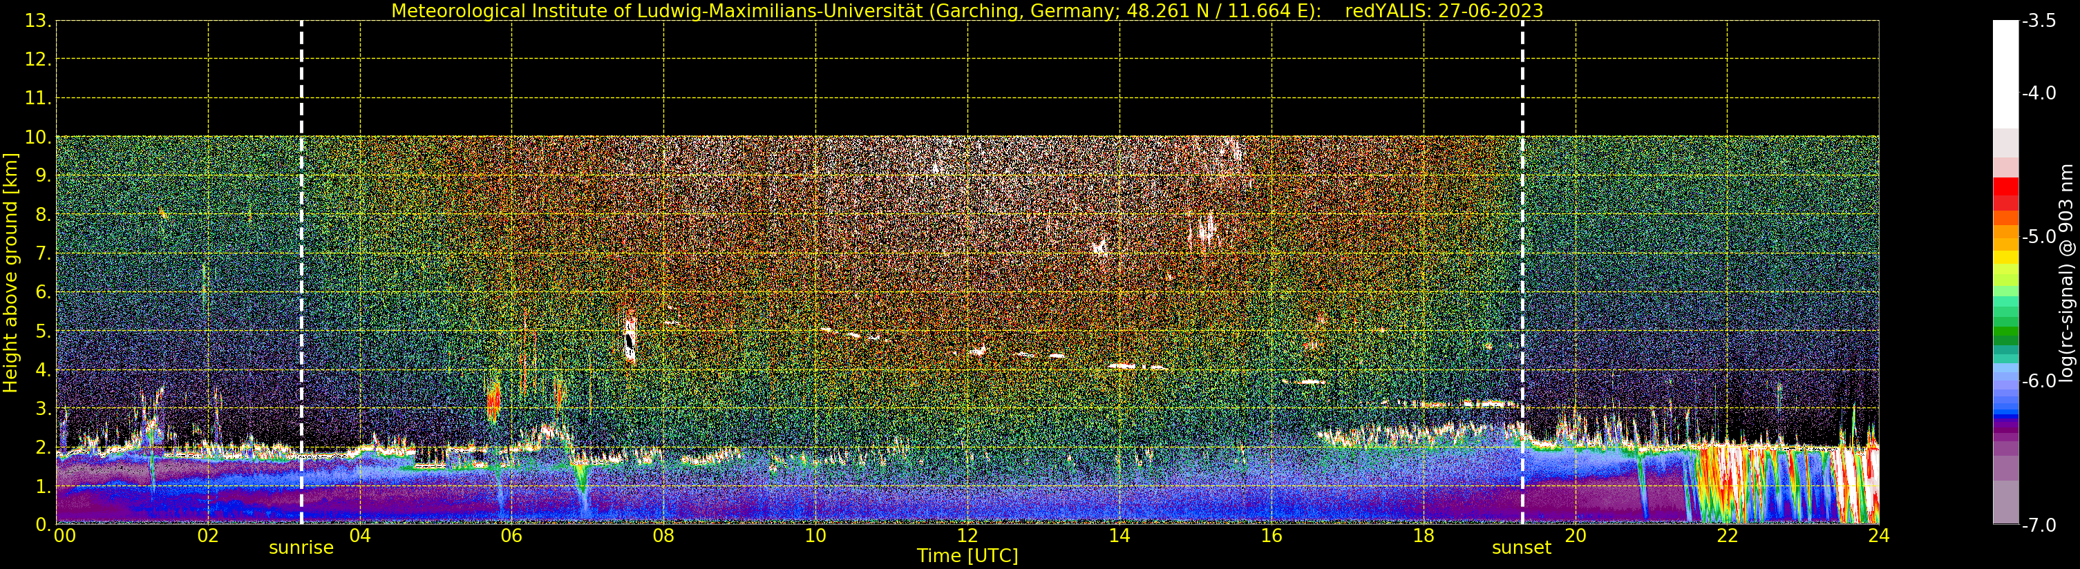Screen dimensions: 2080x569
Task: Pick the white segment at colorbar top
Action: 2005,75
